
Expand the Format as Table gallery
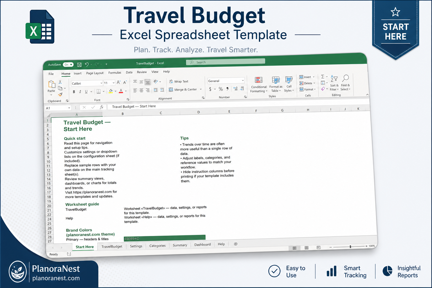pos(276,84)
